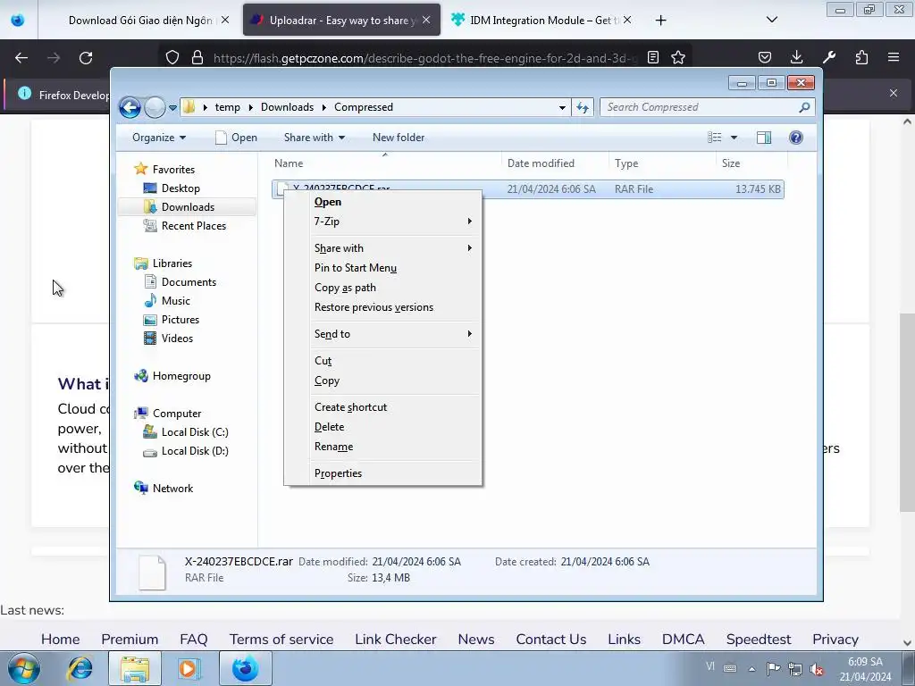This screenshot has height=686, width=915.
Task: Open Firefox extensions puzzle icon
Action: click(x=861, y=57)
